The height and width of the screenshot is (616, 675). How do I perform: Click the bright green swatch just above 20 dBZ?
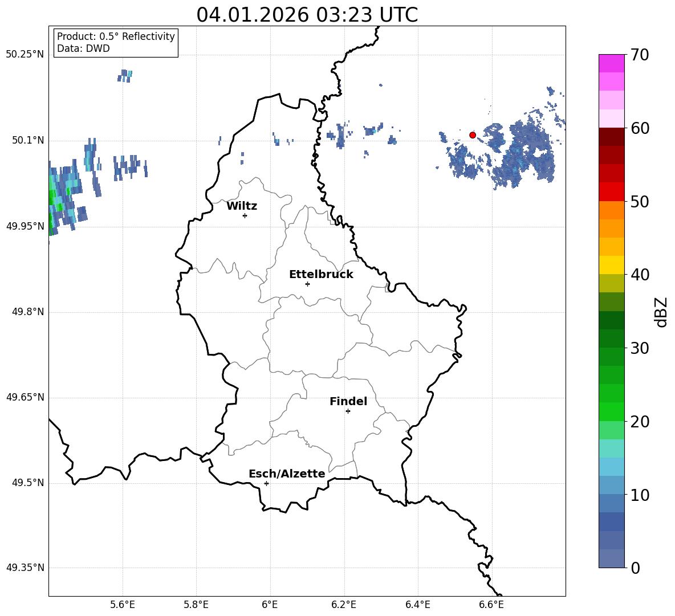(x=611, y=411)
